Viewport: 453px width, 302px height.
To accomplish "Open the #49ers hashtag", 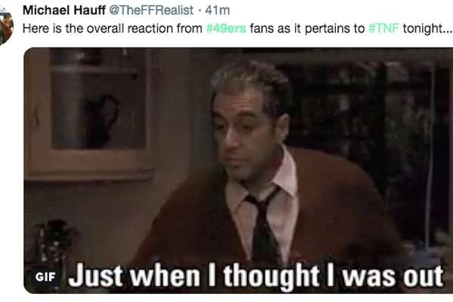I will pyautogui.click(x=226, y=29).
